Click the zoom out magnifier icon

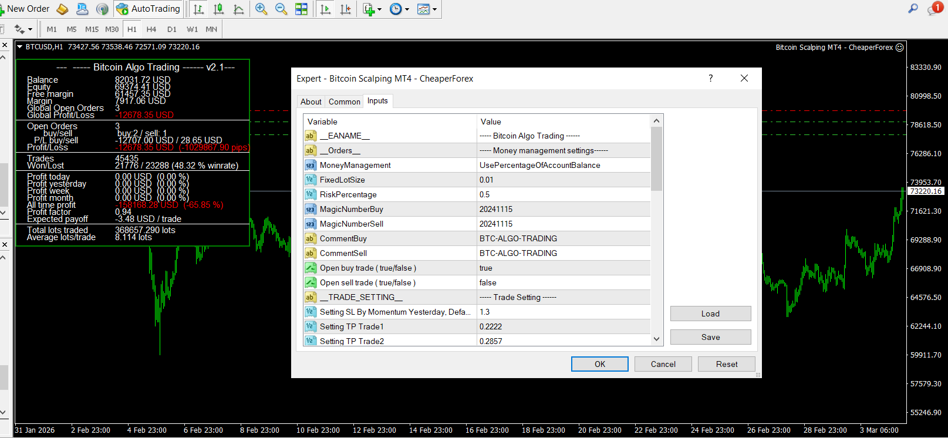[x=281, y=9]
